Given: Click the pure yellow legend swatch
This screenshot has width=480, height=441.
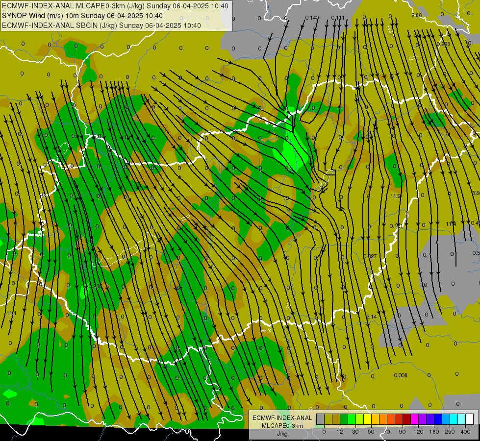Looking at the screenshot, I should pyautogui.click(x=367, y=419).
